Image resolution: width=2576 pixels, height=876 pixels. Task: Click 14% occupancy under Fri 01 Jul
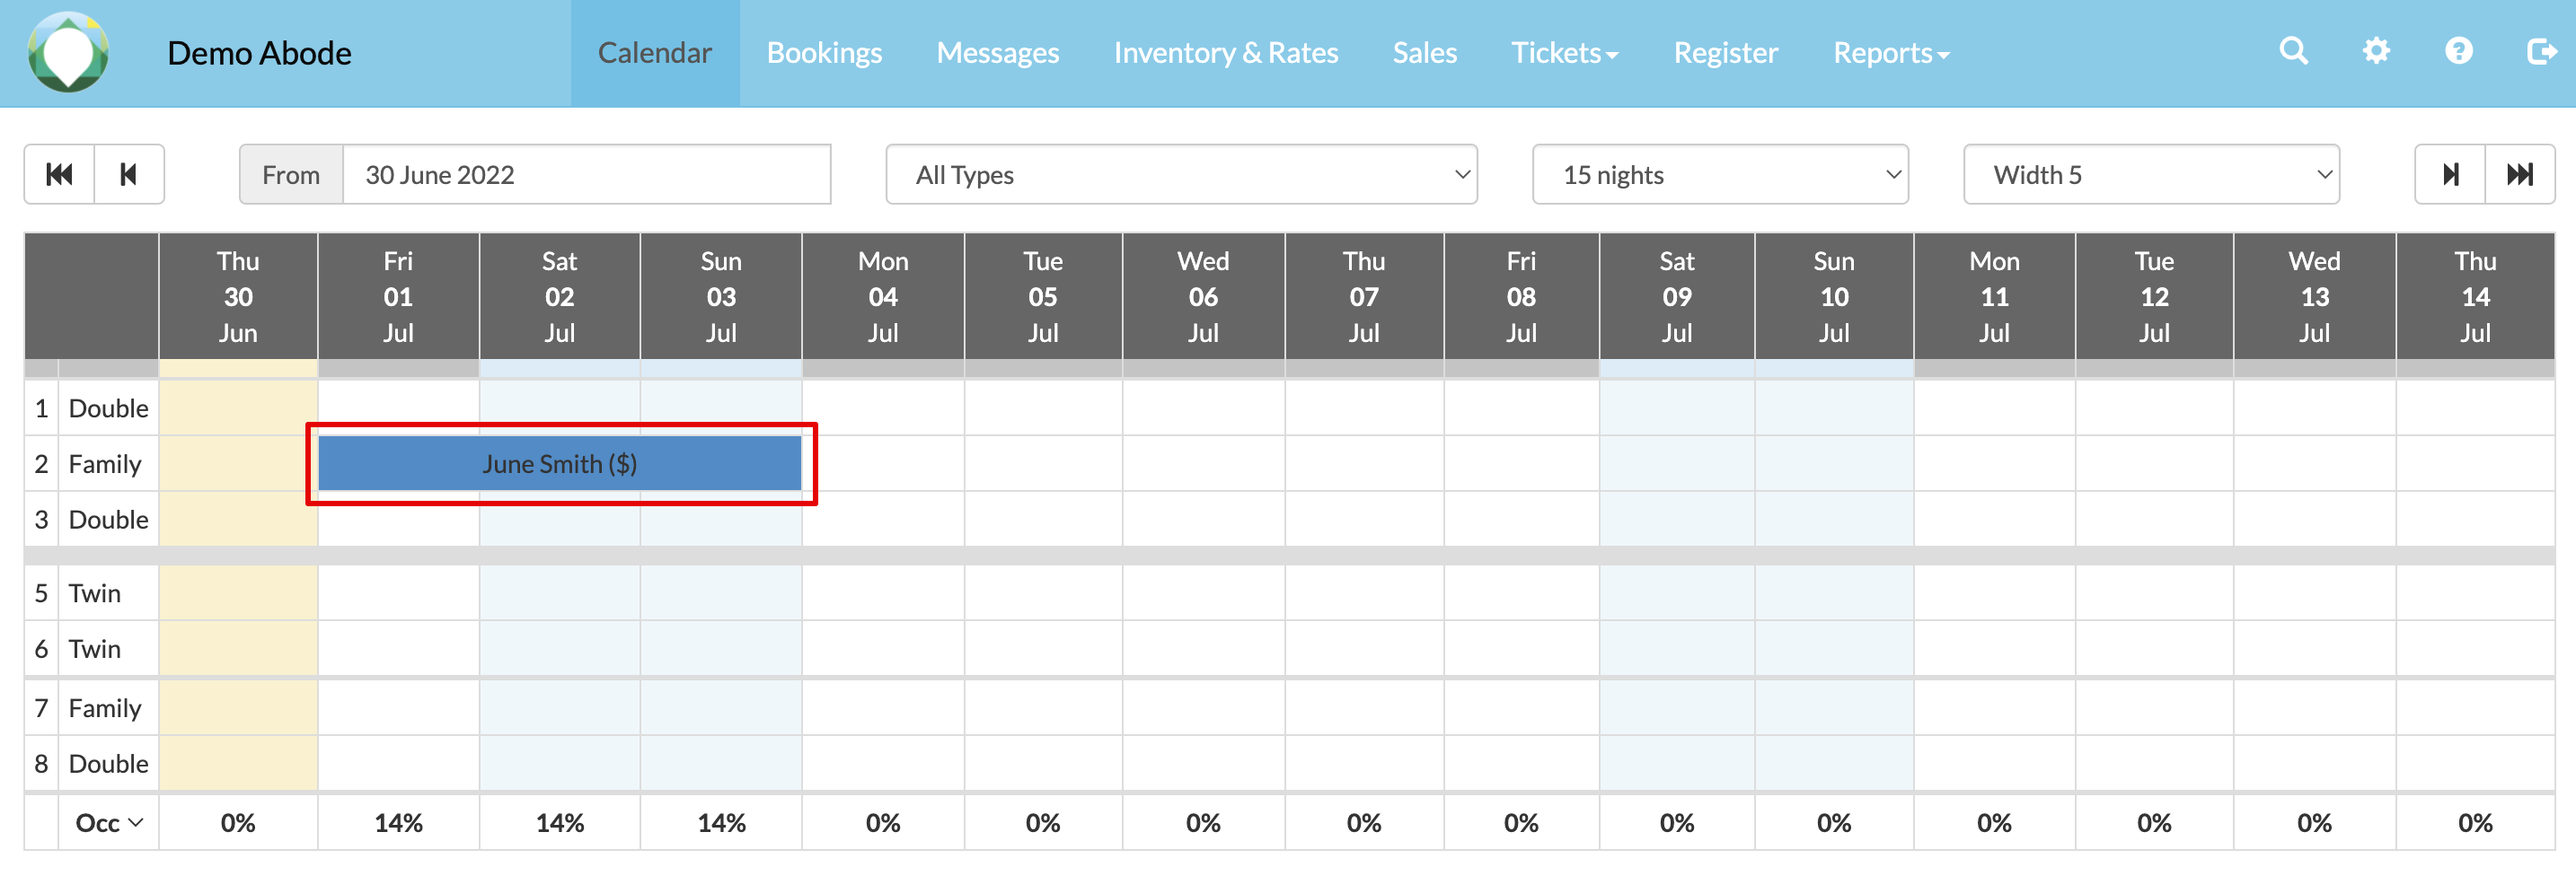tap(398, 823)
